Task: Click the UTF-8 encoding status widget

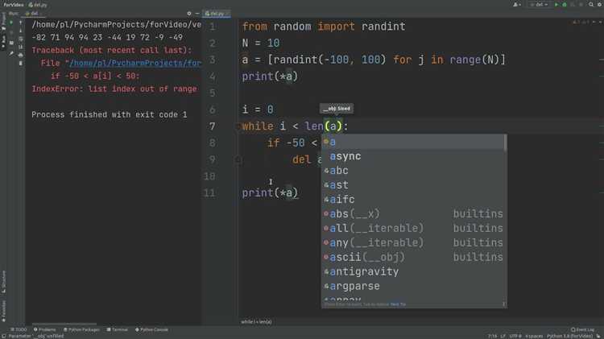Action: click(515, 337)
